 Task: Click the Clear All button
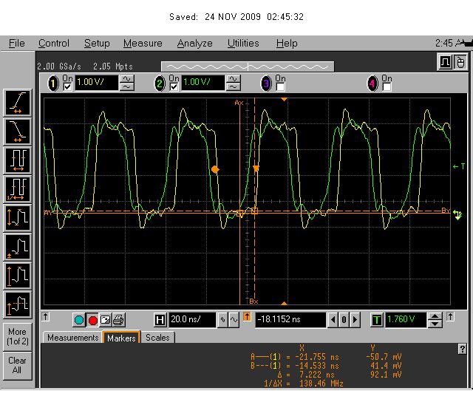pyautogui.click(x=17, y=365)
